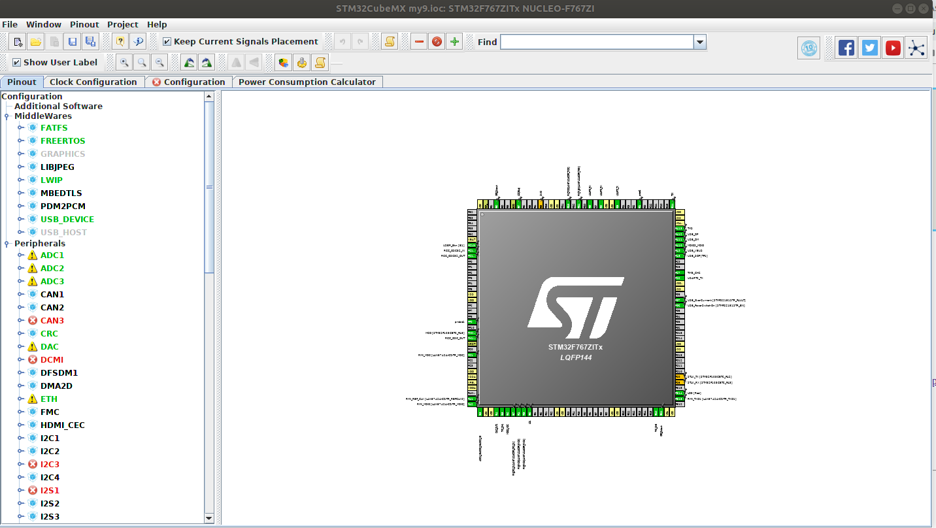Click the tree panel scroll down arrow
This screenshot has height=528, width=936.
pos(209,518)
